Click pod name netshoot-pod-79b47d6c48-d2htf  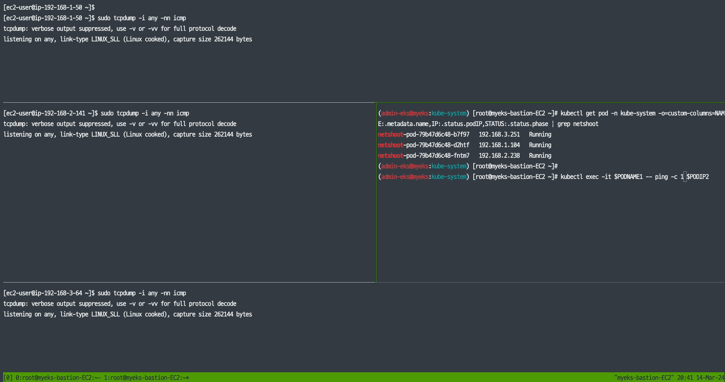coord(423,145)
